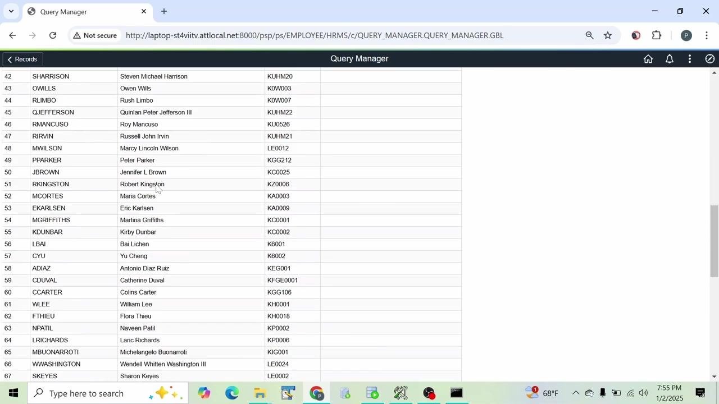
Task: Close the Query Manager tab
Action: [144, 11]
